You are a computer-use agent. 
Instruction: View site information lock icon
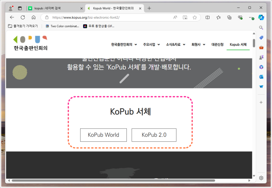[47, 17]
